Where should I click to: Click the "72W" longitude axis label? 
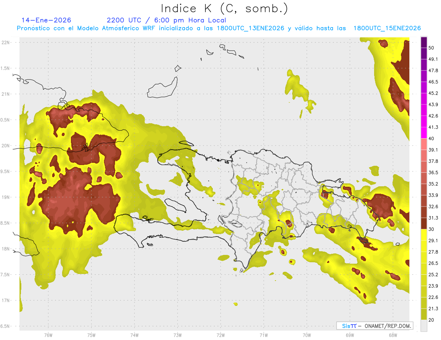(x=220, y=335)
